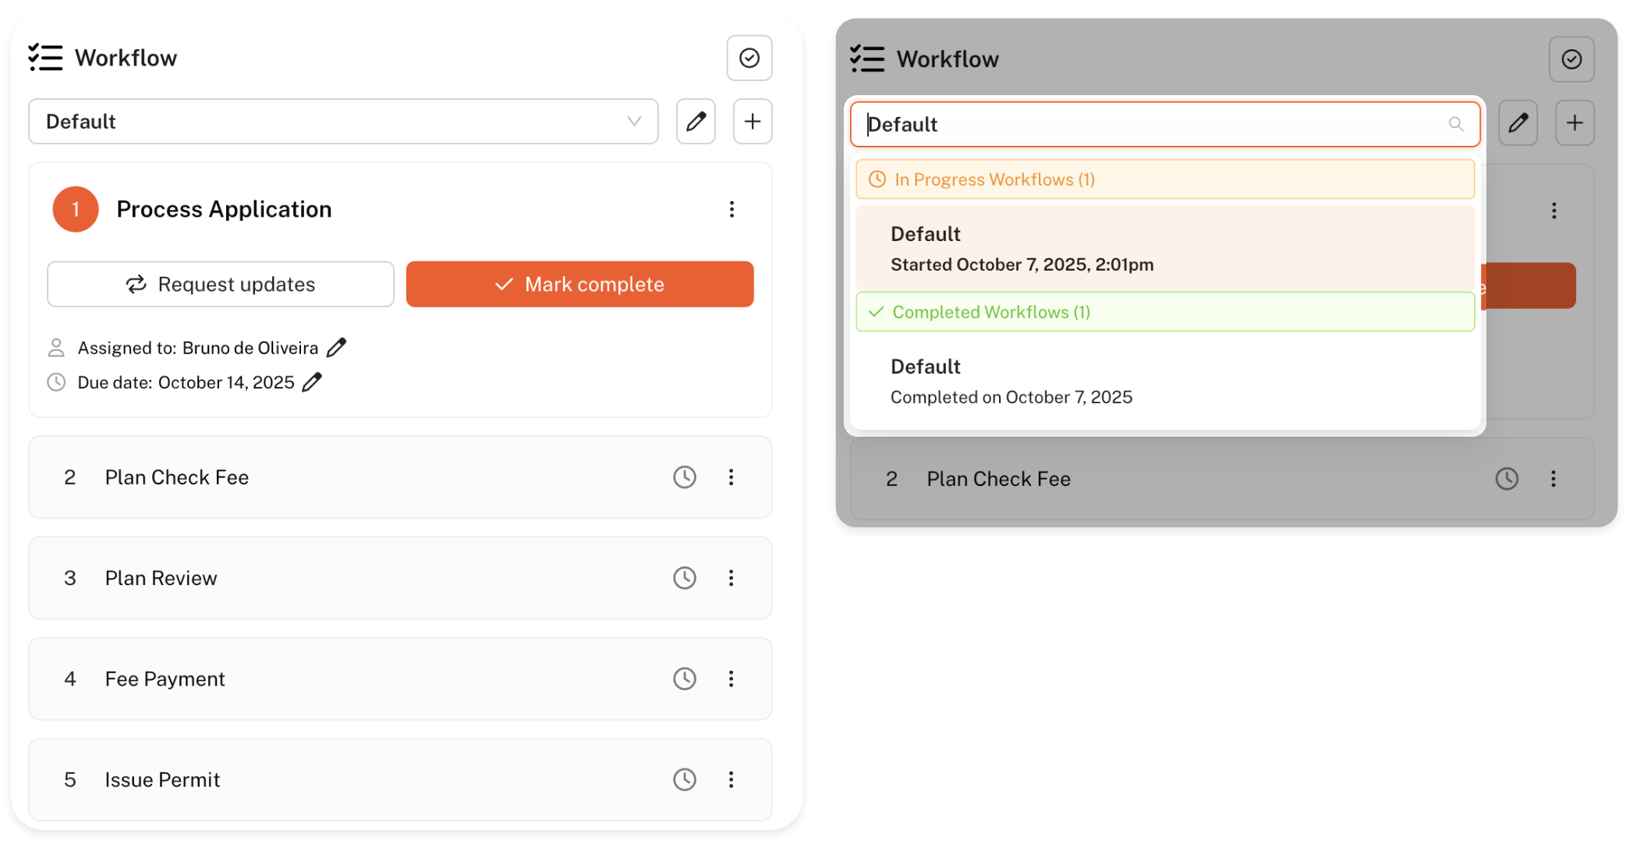Click clock icon on left Plan Check Fee
The image size is (1633, 844).
(684, 477)
